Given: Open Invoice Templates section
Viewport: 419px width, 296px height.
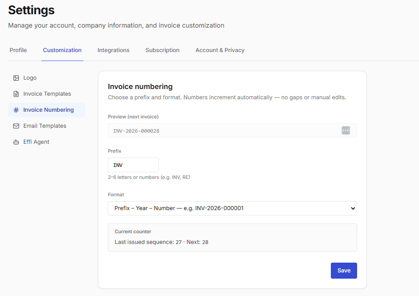Looking at the screenshot, I should 46,94.
